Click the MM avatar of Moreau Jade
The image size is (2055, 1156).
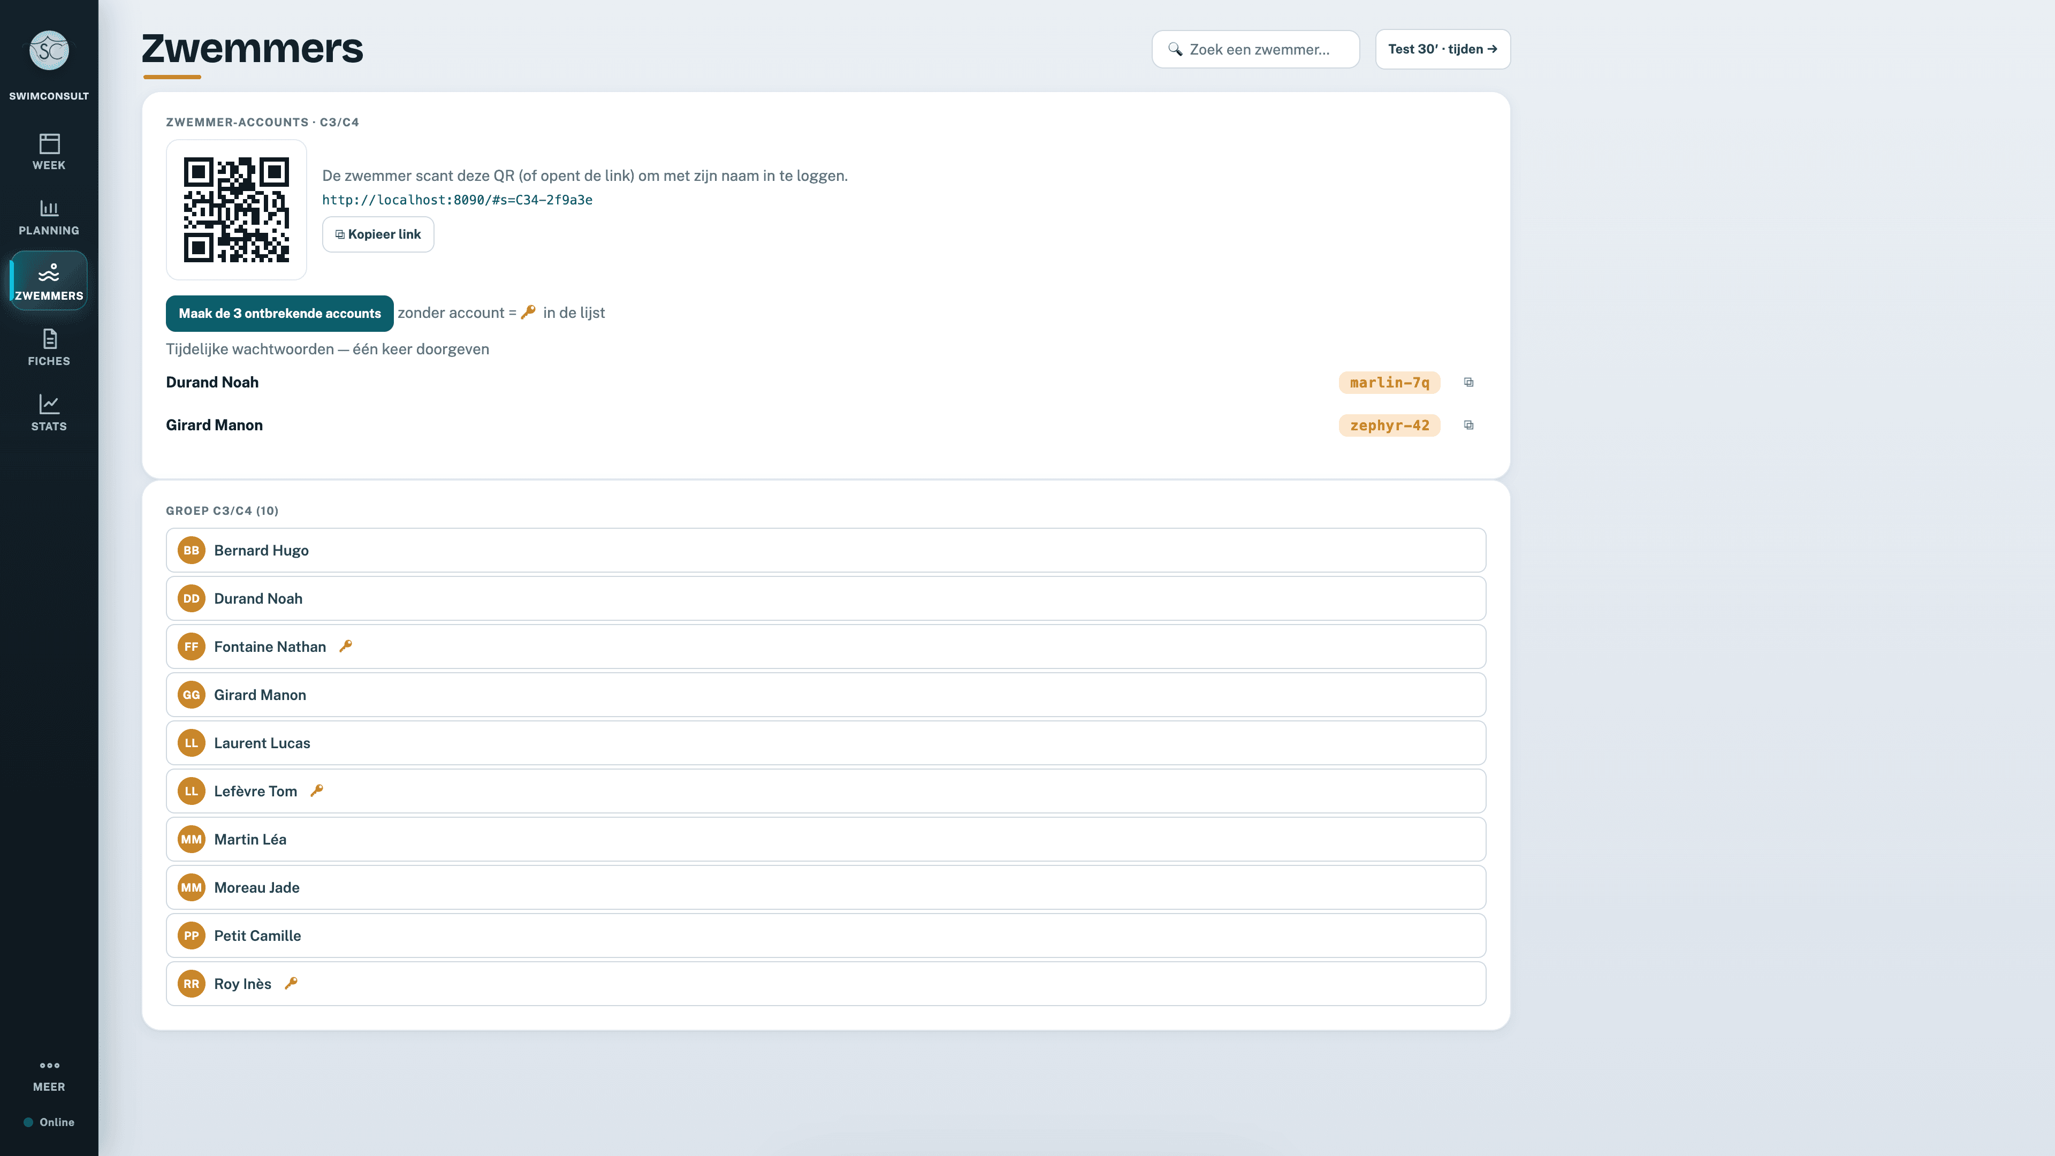click(x=192, y=887)
